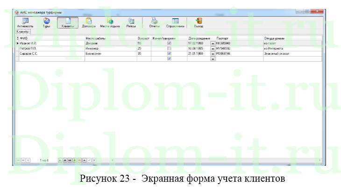Go to next record in navigator

point(60,160)
